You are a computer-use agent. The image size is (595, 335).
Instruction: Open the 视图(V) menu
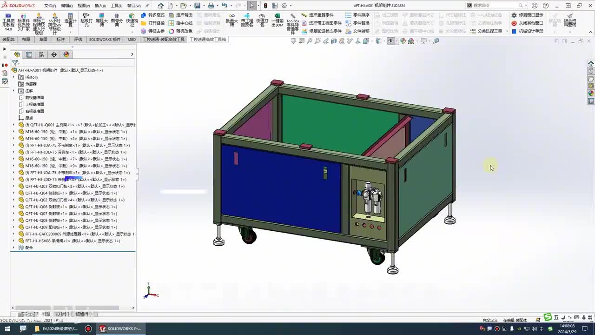[84, 6]
